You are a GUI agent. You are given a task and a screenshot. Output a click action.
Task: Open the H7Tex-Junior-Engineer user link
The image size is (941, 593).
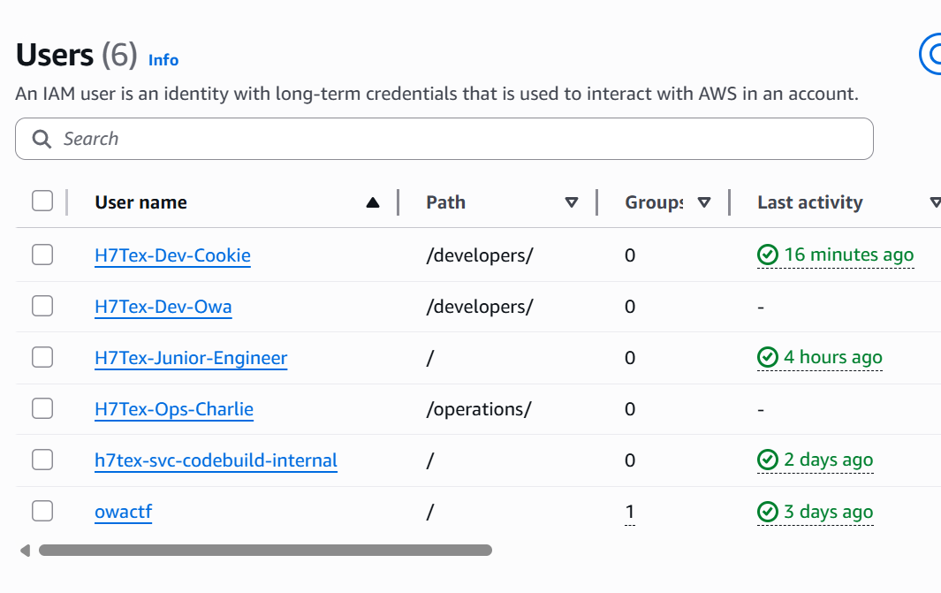pos(191,358)
